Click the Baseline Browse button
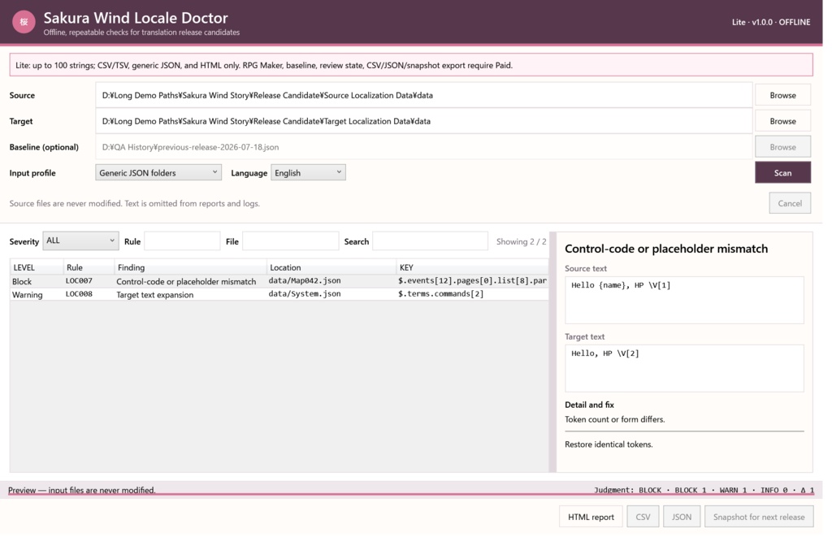 point(782,147)
